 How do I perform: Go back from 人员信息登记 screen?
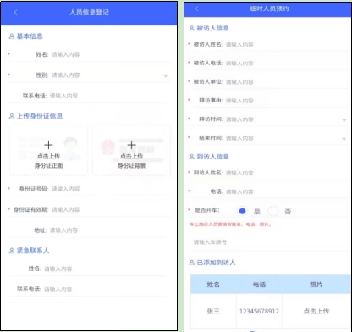pos(16,13)
